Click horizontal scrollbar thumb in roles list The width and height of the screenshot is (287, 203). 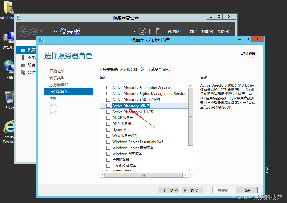tap(144, 175)
